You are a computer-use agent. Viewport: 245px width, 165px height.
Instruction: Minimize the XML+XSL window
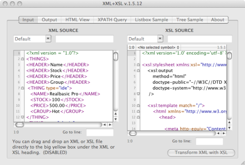12,4
